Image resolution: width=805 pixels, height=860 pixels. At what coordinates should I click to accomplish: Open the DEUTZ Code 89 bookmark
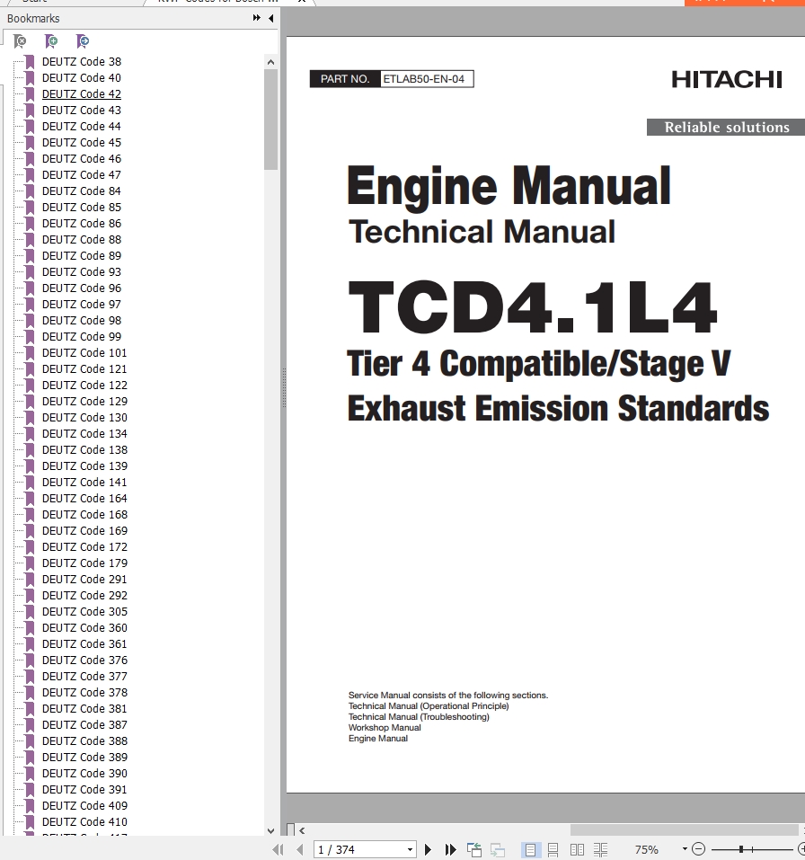(82, 255)
